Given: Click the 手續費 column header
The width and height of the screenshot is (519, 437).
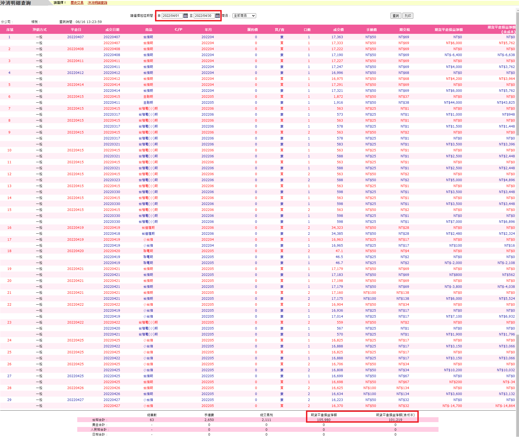Looking at the screenshot, I should tap(371, 30).
